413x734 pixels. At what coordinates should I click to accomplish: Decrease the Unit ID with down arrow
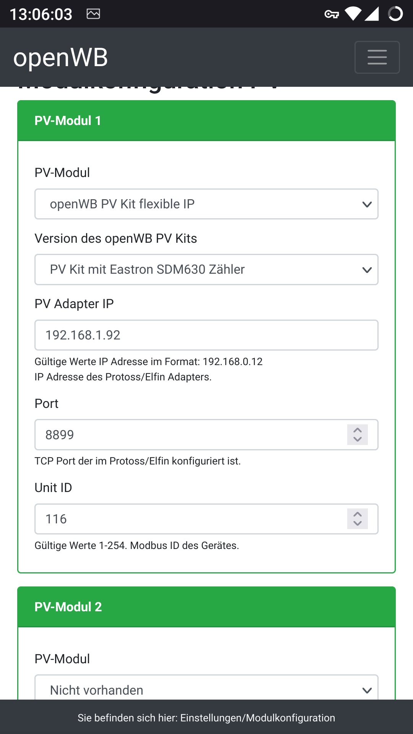pyautogui.click(x=358, y=523)
